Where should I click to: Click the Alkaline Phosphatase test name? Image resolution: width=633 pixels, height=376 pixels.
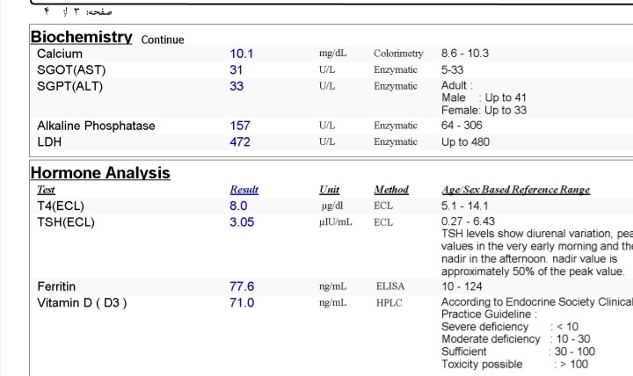point(96,126)
